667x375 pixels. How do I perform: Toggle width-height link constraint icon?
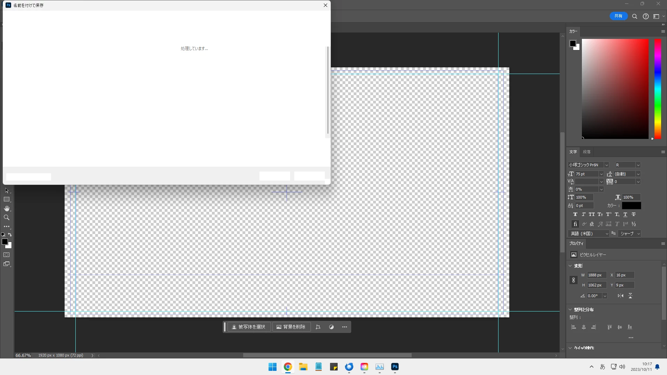(574, 280)
